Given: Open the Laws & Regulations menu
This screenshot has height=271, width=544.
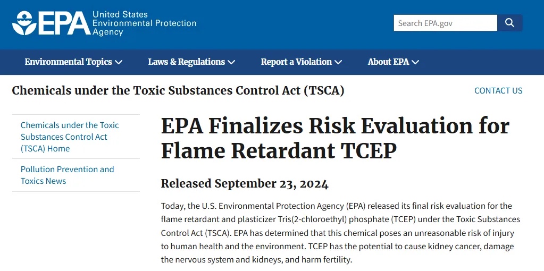Looking at the screenshot, I should pyautogui.click(x=191, y=62).
